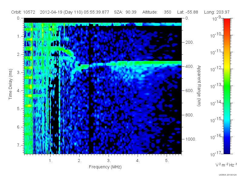Viewport: 242px width, 181px height.
Task: Click the timestamp '05:55:39.877'
Action: (96, 12)
